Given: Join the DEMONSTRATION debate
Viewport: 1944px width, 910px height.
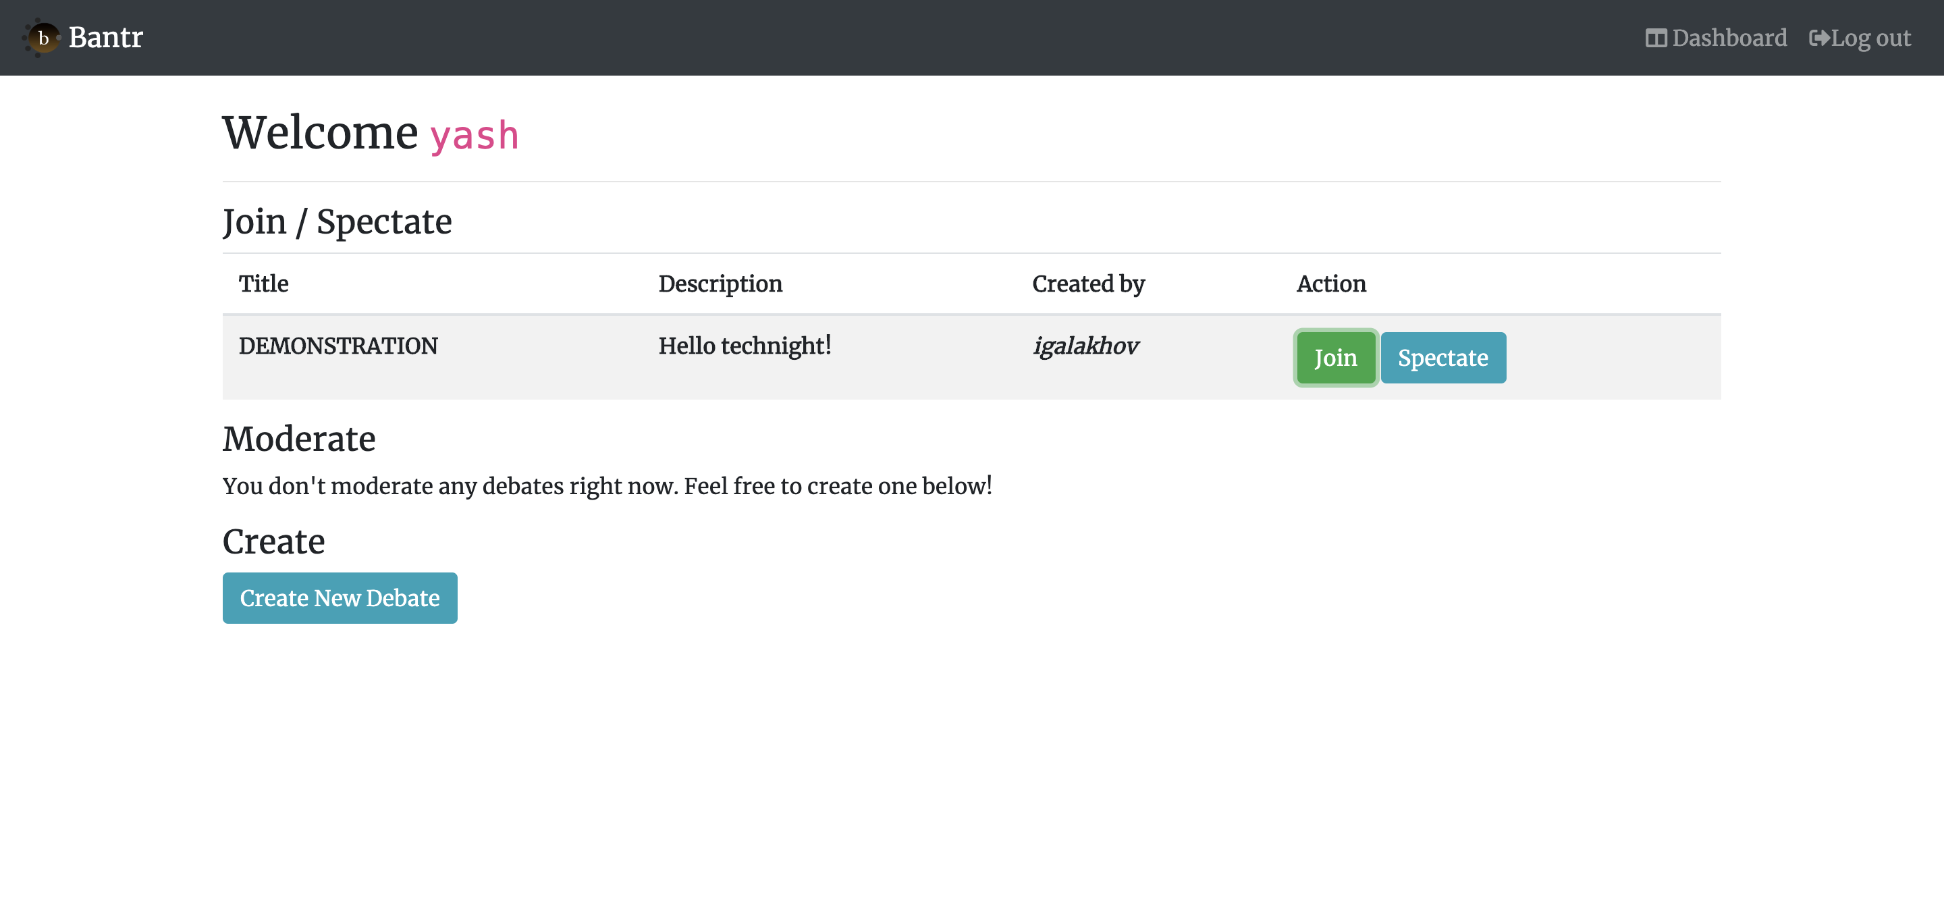Looking at the screenshot, I should [1335, 358].
